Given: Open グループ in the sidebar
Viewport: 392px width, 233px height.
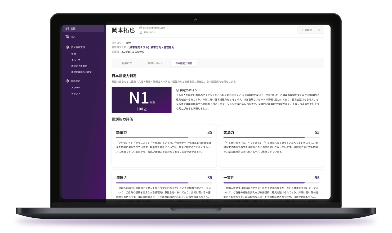Looking at the screenshot, I should click(x=76, y=60).
